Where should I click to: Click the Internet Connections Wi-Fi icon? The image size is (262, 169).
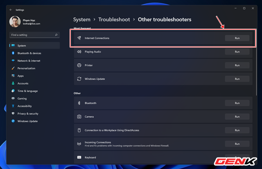79,38
